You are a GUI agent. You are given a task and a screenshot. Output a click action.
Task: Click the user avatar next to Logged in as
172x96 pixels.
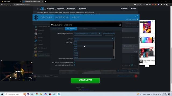pos(35,76)
